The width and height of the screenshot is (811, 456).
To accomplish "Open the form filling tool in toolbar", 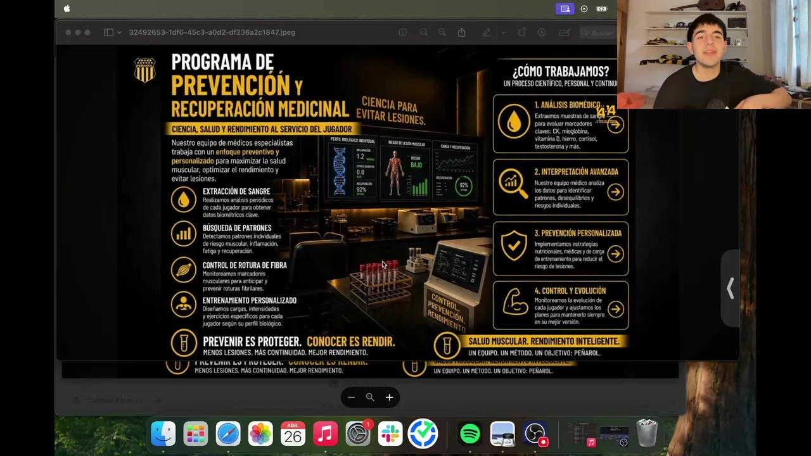I will click(565, 32).
